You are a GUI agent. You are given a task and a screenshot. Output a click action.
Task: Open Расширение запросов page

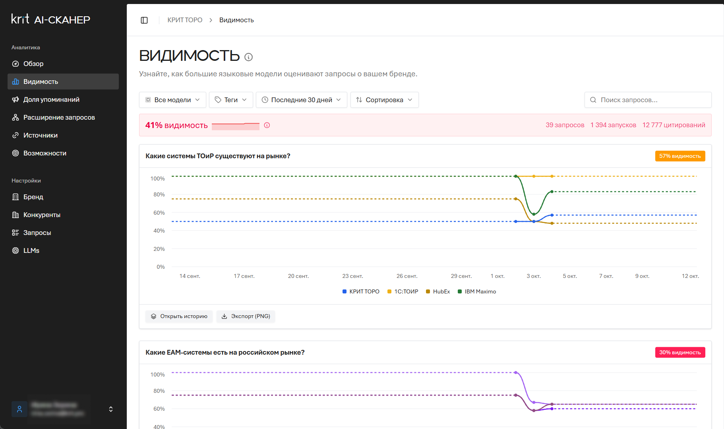click(63, 117)
